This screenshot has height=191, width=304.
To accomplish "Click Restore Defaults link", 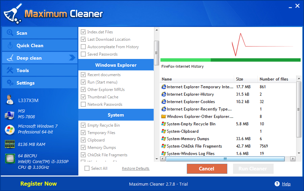I will [135, 168].
